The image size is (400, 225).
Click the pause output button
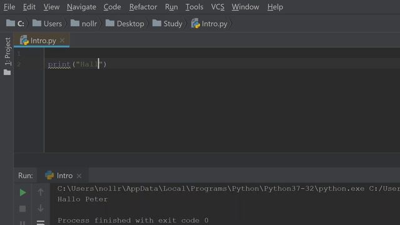click(x=22, y=223)
